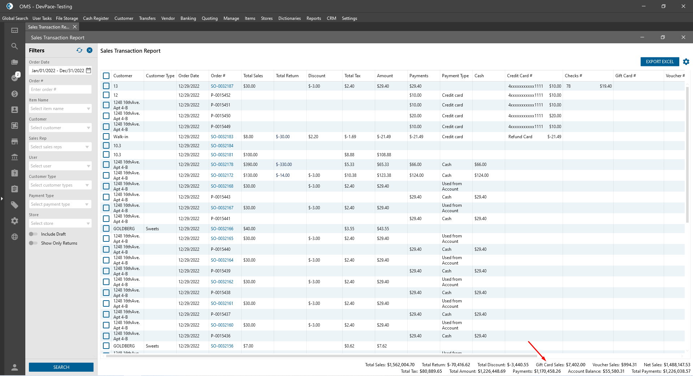Open the Order Date calendar picker

[89, 70]
